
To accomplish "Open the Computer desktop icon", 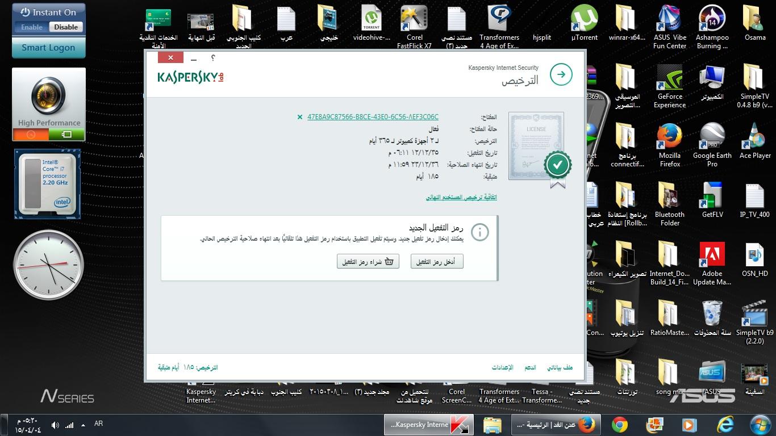I will [712, 82].
